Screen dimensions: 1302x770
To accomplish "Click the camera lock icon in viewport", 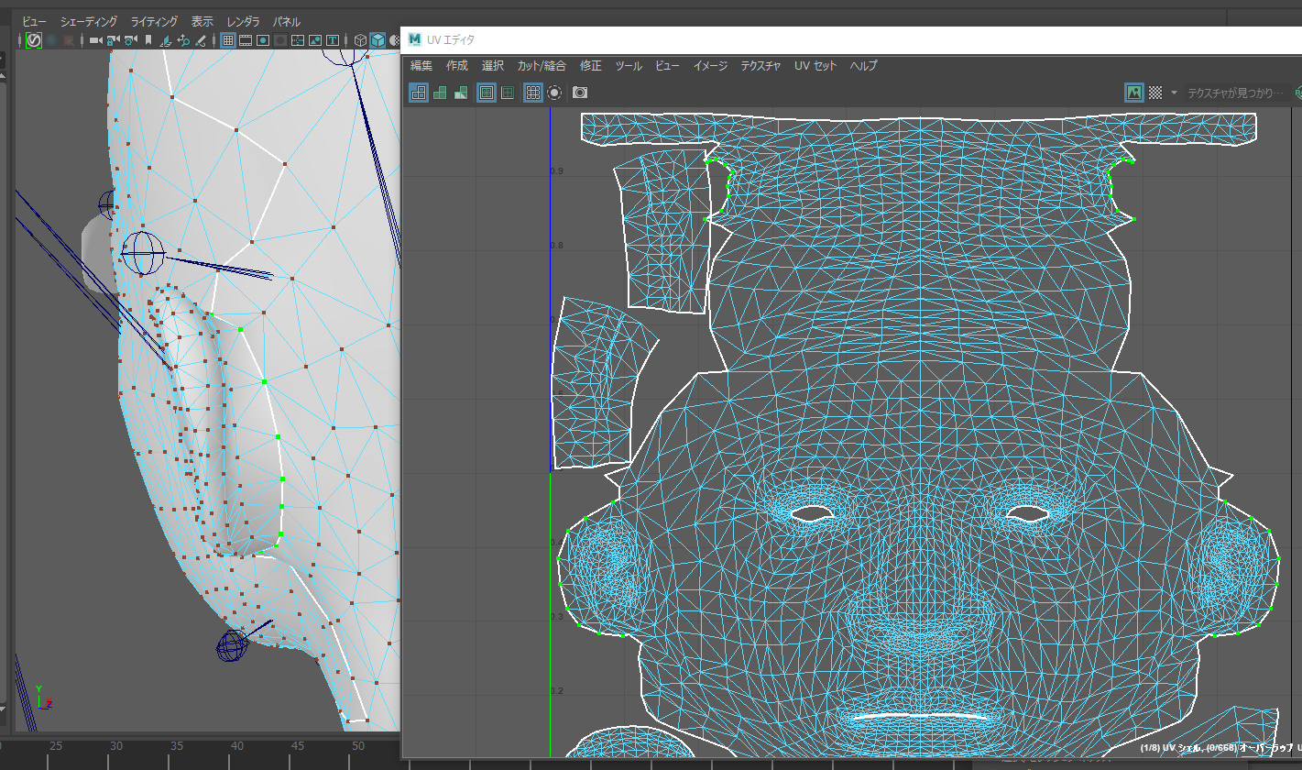I will pyautogui.click(x=114, y=40).
